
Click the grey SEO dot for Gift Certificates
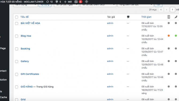pos(169,74)
